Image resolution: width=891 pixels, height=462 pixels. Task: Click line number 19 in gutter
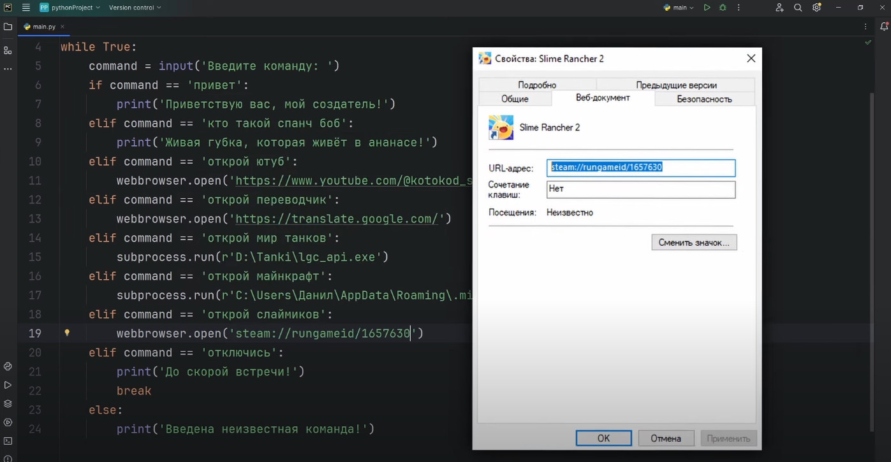click(34, 333)
